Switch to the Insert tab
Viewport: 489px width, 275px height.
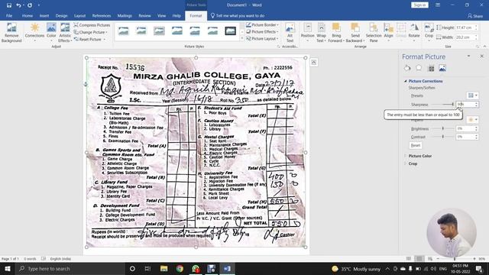pos(44,15)
